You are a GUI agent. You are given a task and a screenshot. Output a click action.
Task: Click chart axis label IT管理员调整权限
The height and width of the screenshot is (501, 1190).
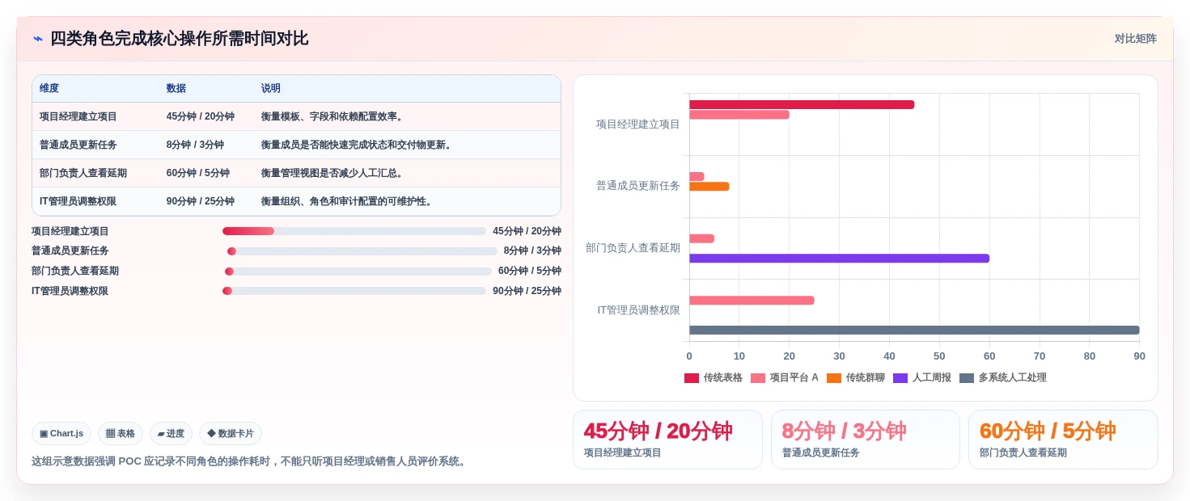coord(638,309)
